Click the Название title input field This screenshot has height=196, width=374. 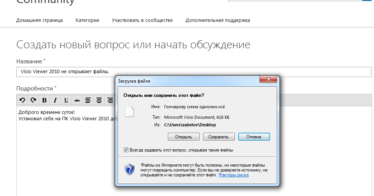[x=194, y=72]
